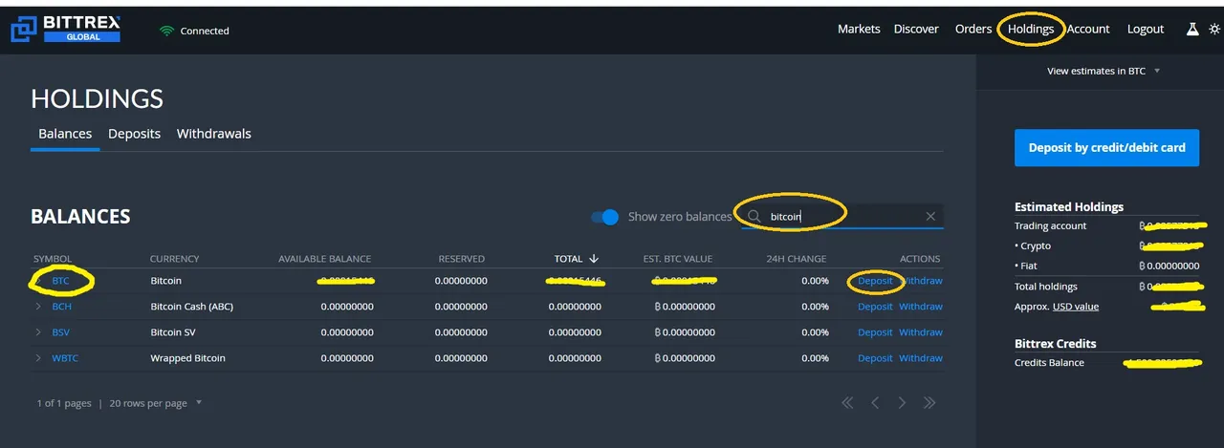This screenshot has height=448, width=1224.
Task: Sort by SYMBOL column header
Action: pyautogui.click(x=53, y=259)
